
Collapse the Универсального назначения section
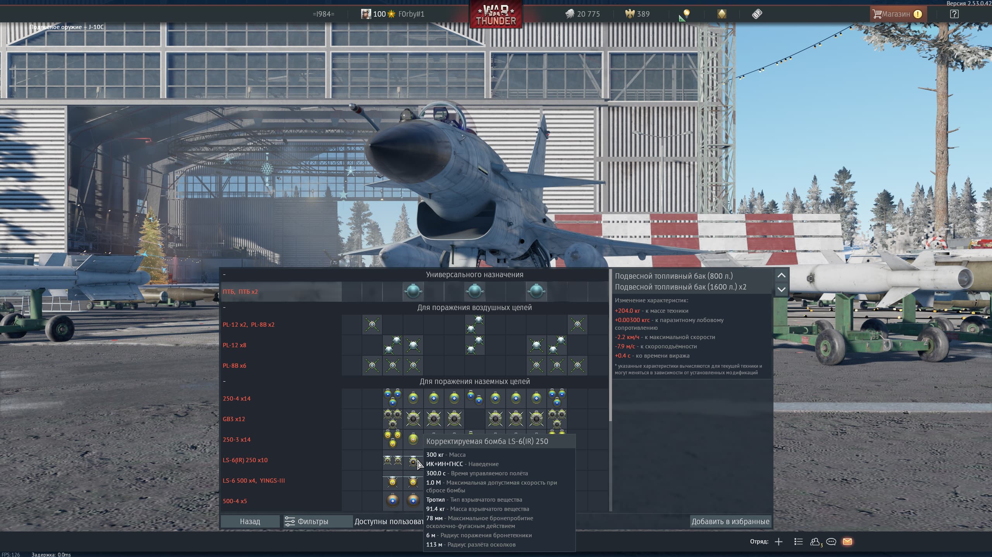pyautogui.click(x=224, y=275)
